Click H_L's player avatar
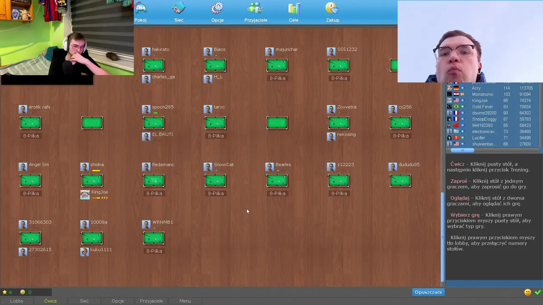The width and height of the screenshot is (543, 305). pyautogui.click(x=208, y=79)
